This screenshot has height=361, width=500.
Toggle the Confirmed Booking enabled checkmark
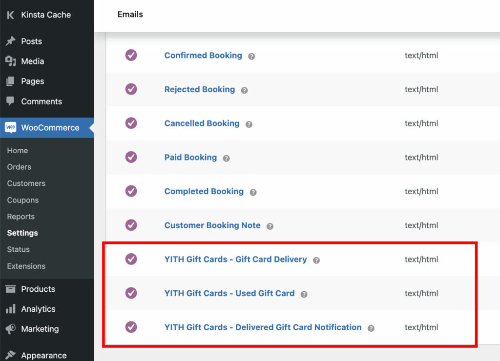(131, 55)
